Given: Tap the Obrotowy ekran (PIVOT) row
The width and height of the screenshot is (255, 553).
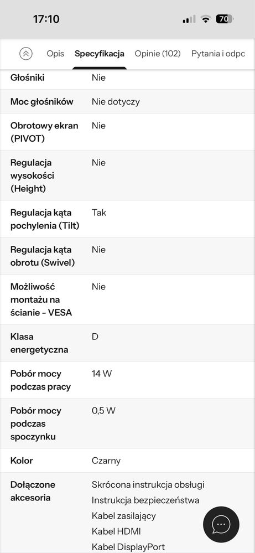Looking at the screenshot, I should click(127, 132).
